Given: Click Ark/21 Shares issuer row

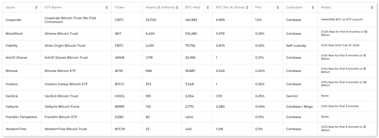Looking at the screenshot, I should (x=16, y=58).
